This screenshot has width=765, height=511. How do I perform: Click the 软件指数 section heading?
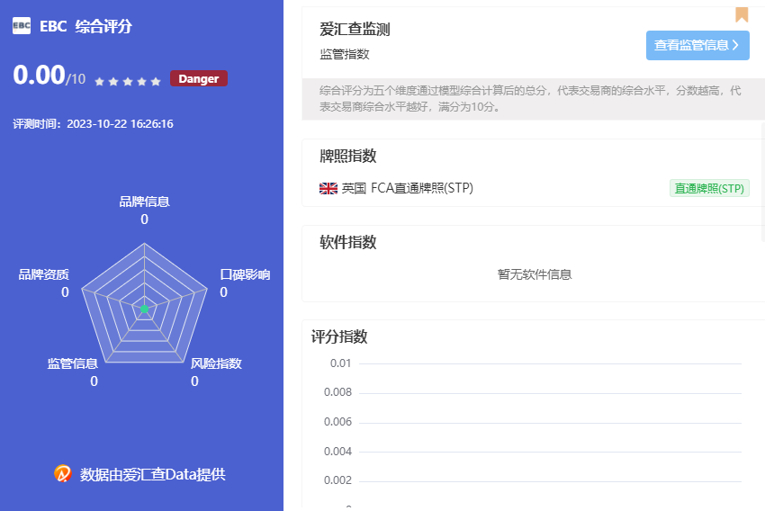click(347, 242)
